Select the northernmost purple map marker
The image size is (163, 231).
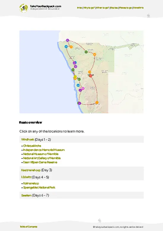click(68, 40)
